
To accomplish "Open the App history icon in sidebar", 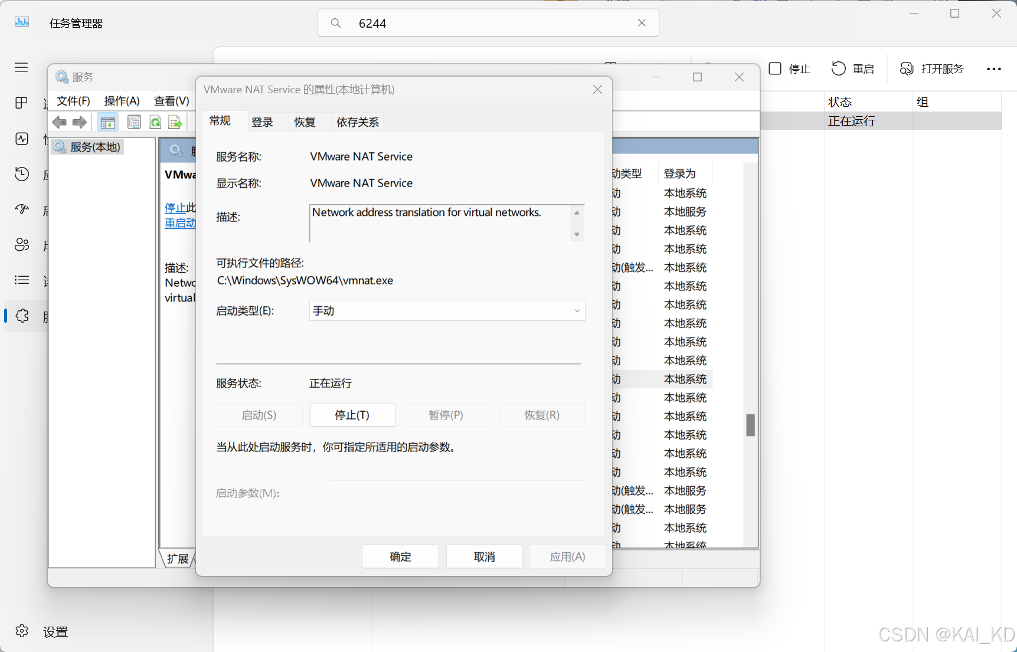I will point(22,174).
